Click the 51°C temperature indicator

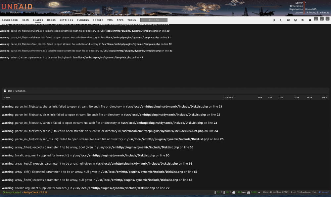(x=218, y=192)
